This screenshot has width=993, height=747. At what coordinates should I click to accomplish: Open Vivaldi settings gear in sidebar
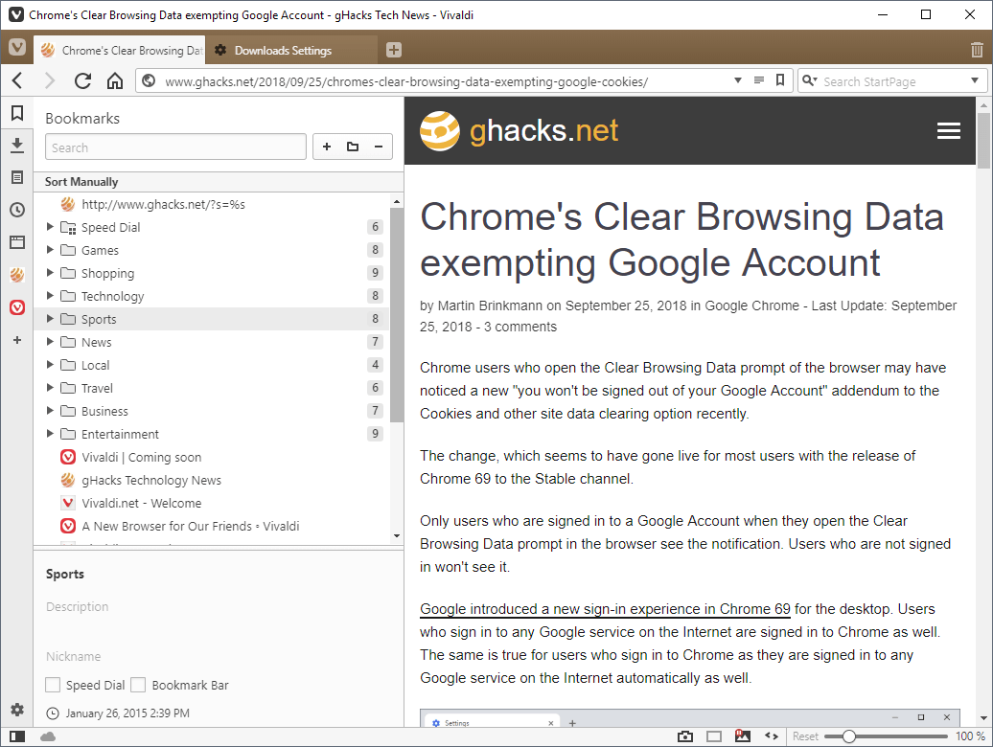[17, 709]
